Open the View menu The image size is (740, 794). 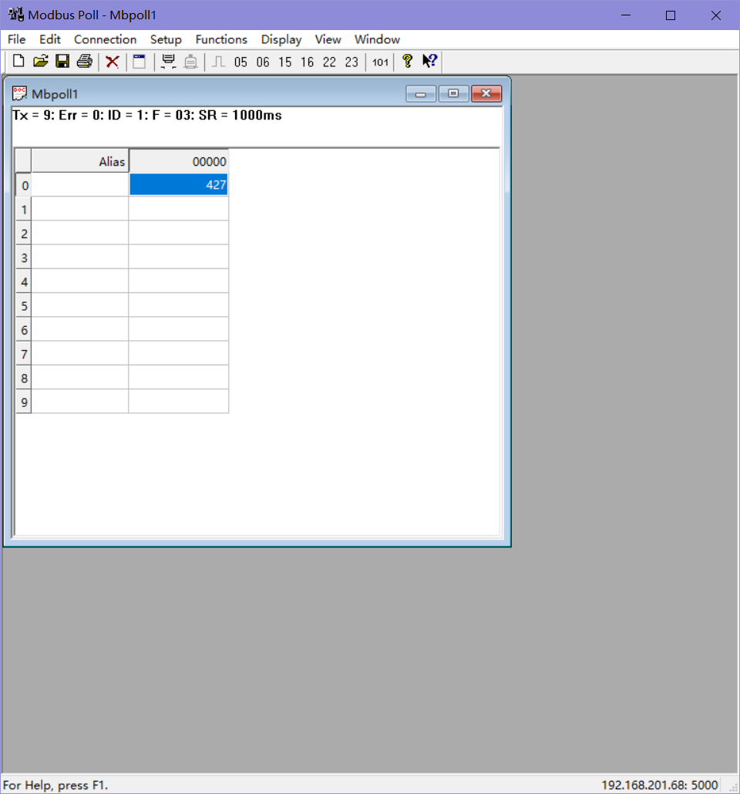(328, 39)
